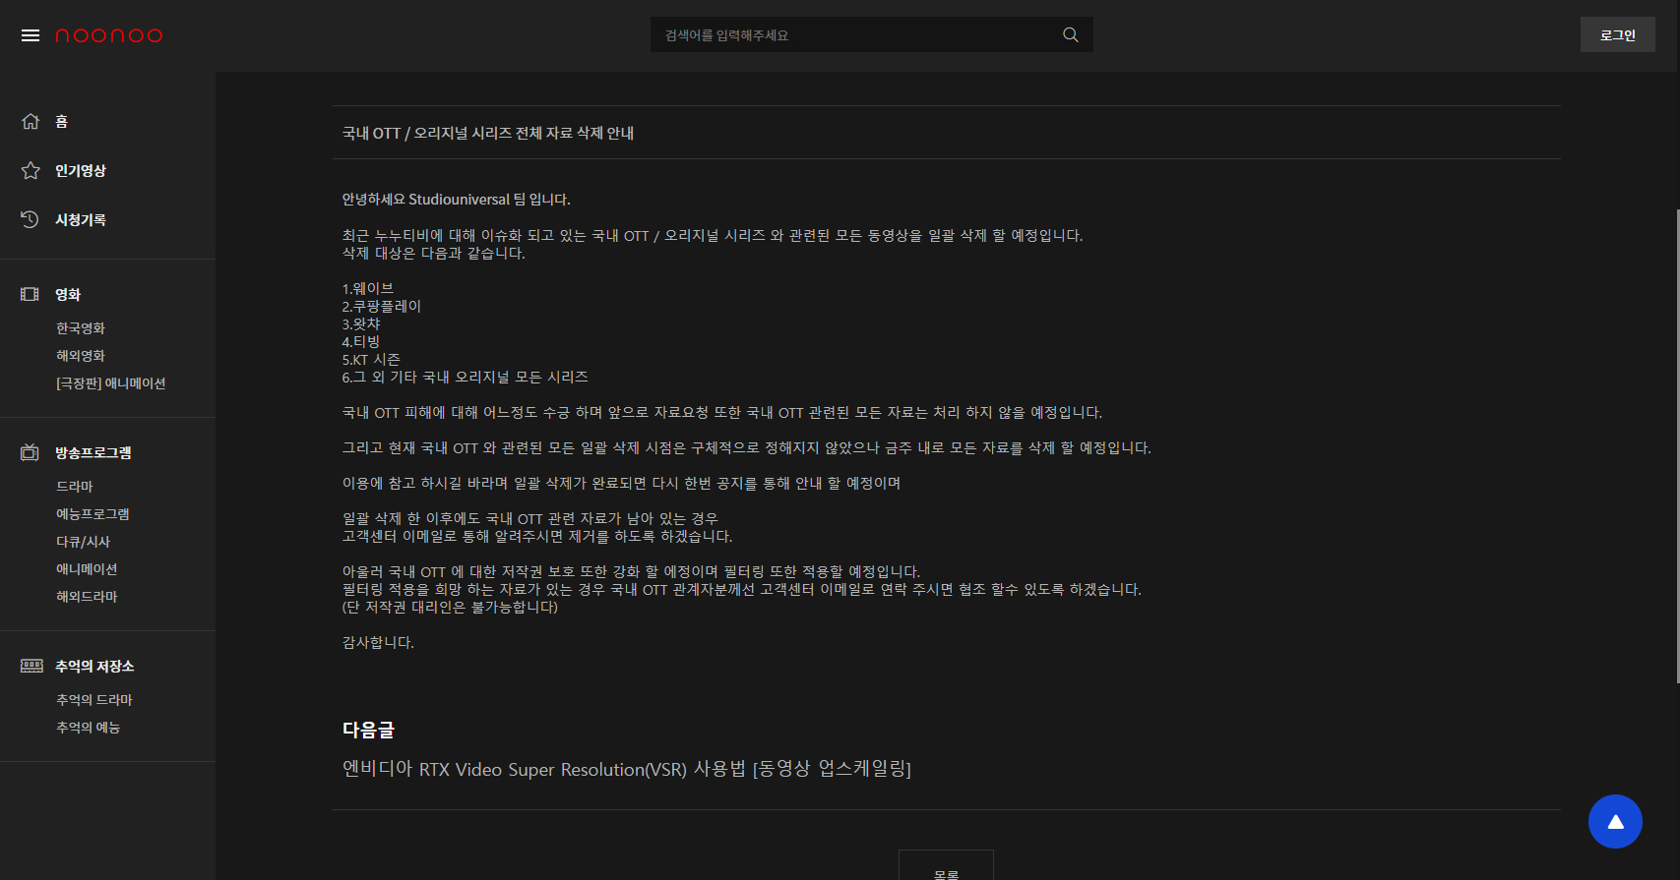Click the 추억의 저장소 storage icon

point(31,666)
